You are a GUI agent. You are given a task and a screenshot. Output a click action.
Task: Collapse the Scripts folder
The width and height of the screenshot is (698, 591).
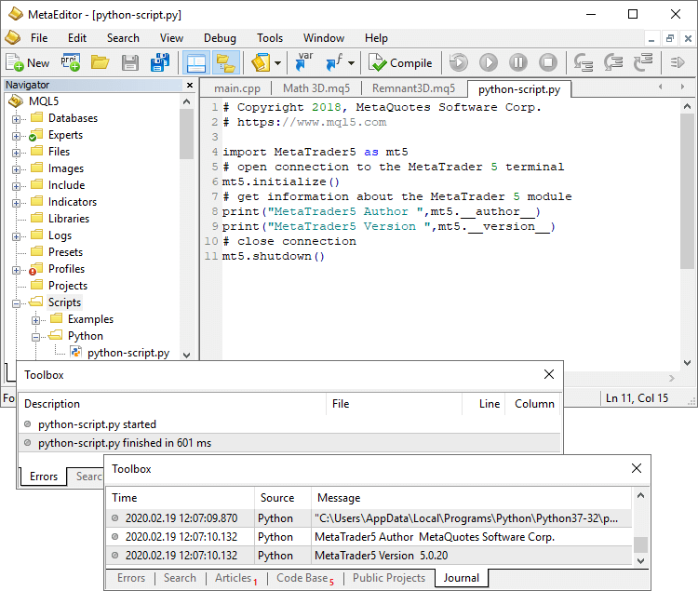tap(16, 303)
